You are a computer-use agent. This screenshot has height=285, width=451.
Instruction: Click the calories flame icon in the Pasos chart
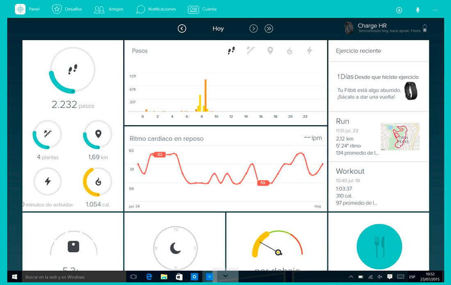(290, 50)
